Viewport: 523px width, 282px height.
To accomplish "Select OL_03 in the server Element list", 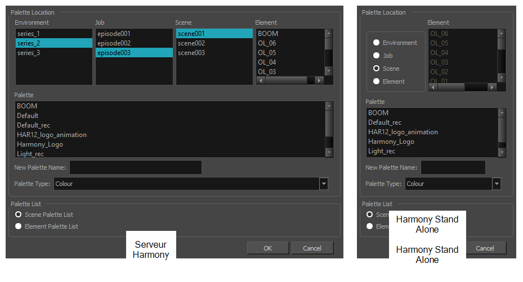I will pos(290,71).
